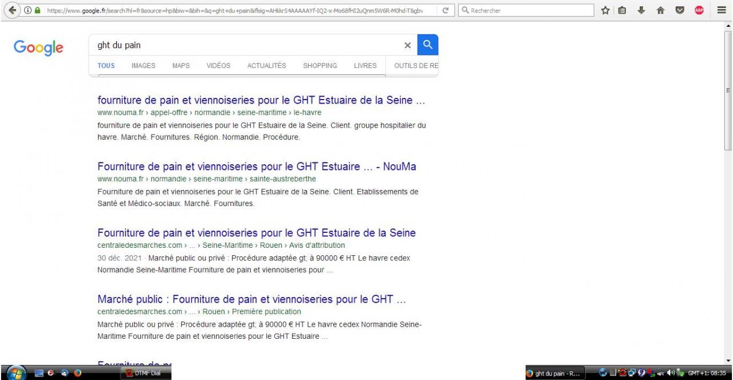733x380 pixels.
Task: Open the Downloads arrow icon
Action: point(642,10)
